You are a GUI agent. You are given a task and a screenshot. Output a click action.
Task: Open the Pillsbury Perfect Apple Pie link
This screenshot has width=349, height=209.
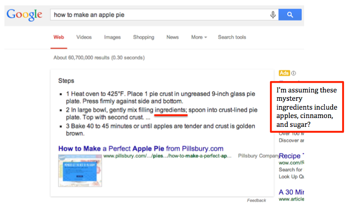141,149
